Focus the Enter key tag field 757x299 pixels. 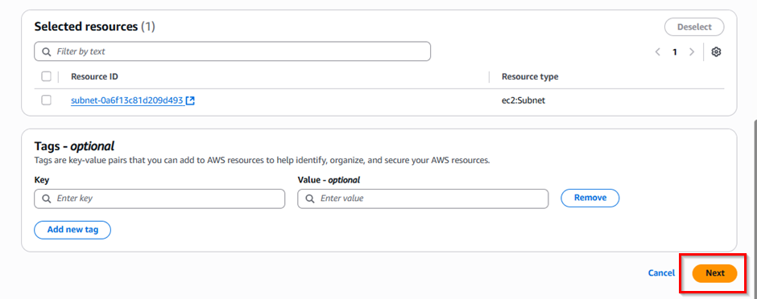point(159,199)
